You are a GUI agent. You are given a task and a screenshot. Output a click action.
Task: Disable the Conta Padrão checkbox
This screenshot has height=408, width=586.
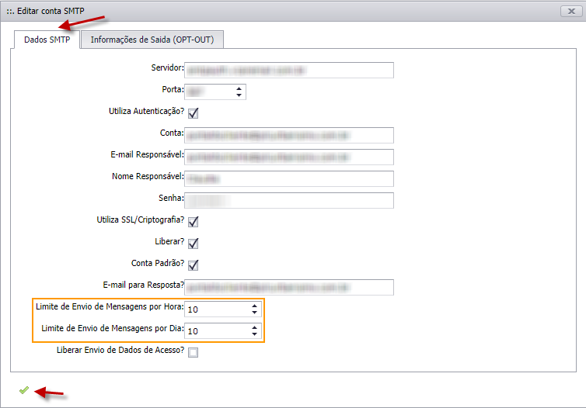[x=193, y=265]
